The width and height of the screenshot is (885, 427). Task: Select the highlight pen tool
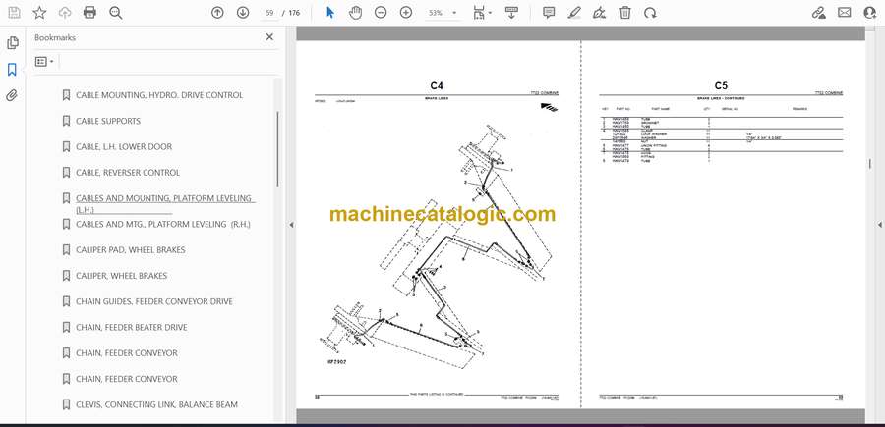[574, 13]
